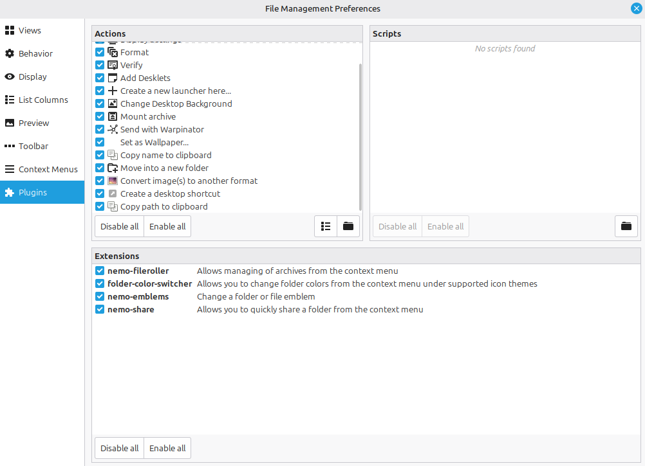Click the Change Desktop Background picture icon
Image resolution: width=645 pixels, height=466 pixels.
tap(113, 103)
